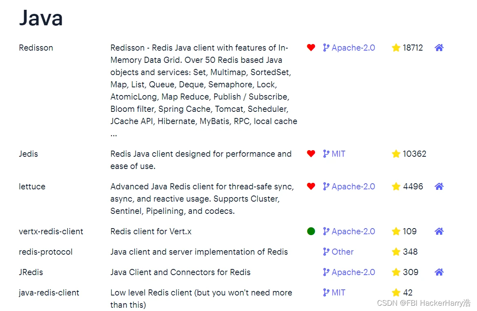Open JRedis homepage house icon
The height and width of the screenshot is (311, 477).
pyautogui.click(x=439, y=272)
